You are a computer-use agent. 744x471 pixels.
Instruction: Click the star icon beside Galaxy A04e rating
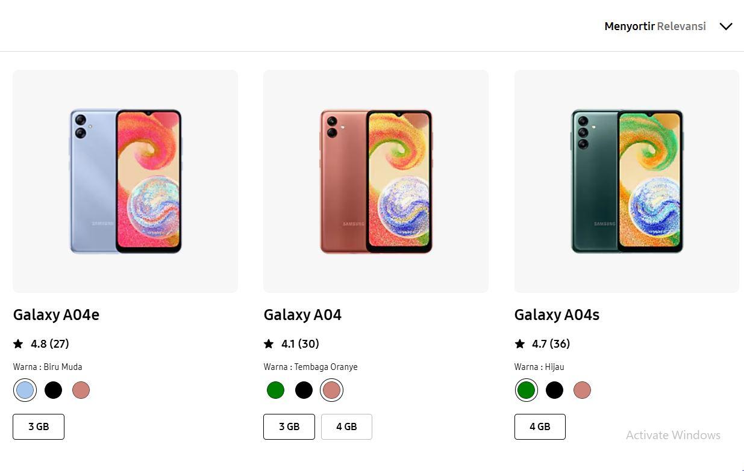click(x=17, y=343)
